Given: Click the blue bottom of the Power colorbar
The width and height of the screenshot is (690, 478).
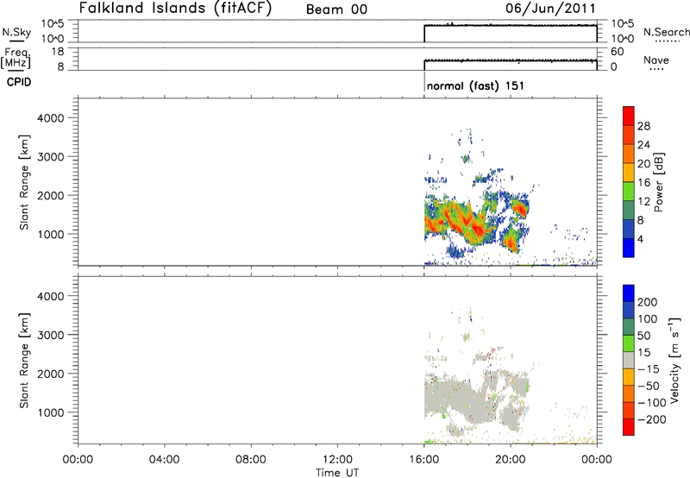Looking at the screenshot, I should coord(629,248).
